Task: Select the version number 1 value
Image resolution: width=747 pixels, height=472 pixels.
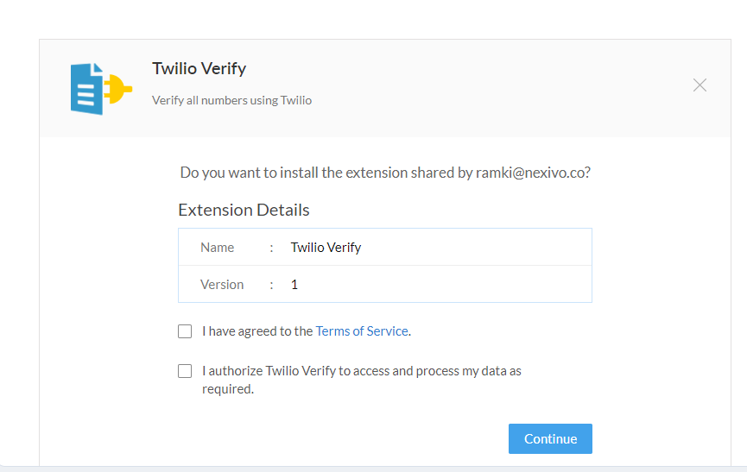Action: [x=294, y=285]
